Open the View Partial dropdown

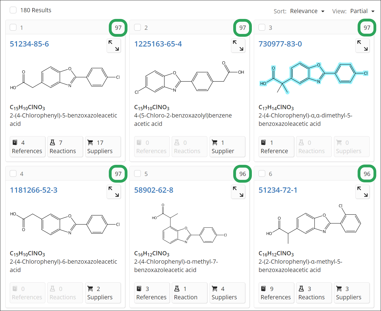click(x=363, y=11)
